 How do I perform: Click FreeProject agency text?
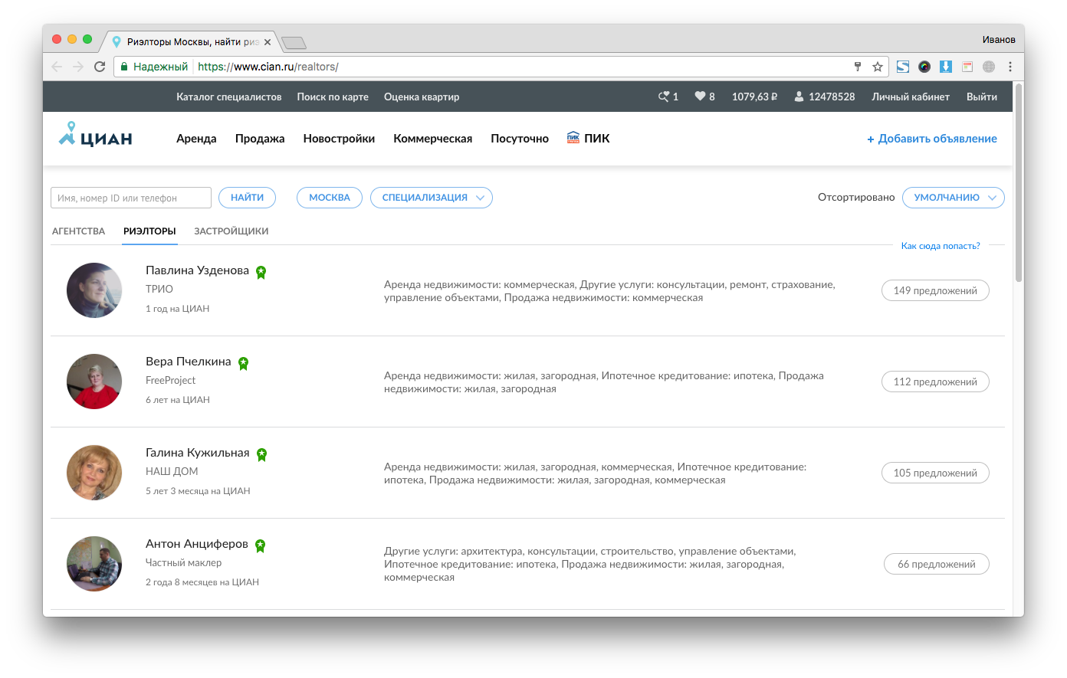[170, 380]
